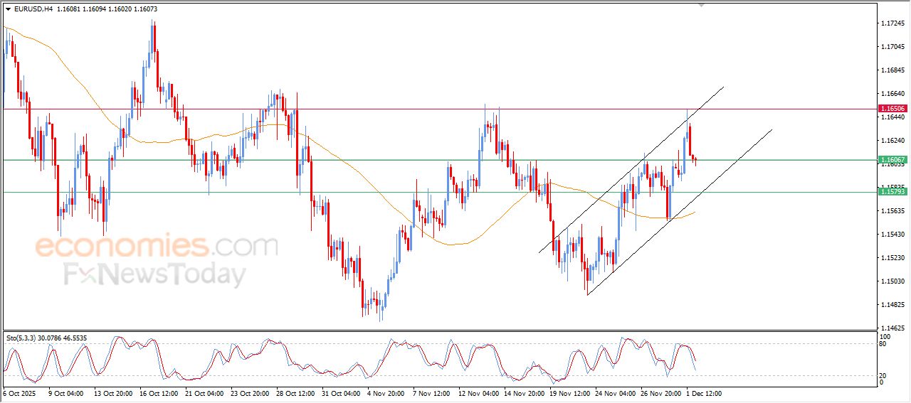This screenshot has width=911, height=403.
Task: Click the 1 Dec 12:00 time label
Action: pos(704,393)
